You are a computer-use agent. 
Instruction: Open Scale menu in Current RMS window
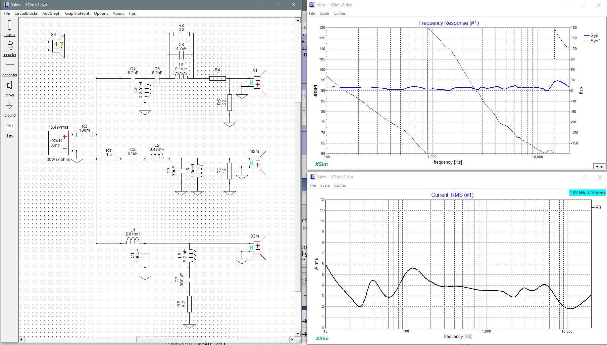[325, 185]
